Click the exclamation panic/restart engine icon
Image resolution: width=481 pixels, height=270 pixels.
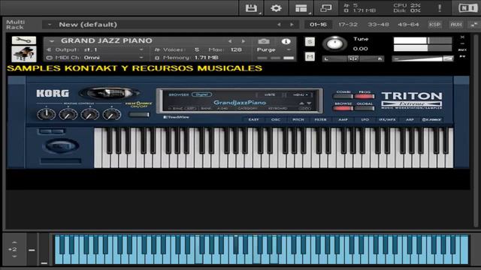(440, 8)
